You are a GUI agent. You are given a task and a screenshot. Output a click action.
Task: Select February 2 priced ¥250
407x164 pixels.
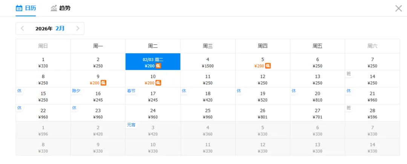98,62
